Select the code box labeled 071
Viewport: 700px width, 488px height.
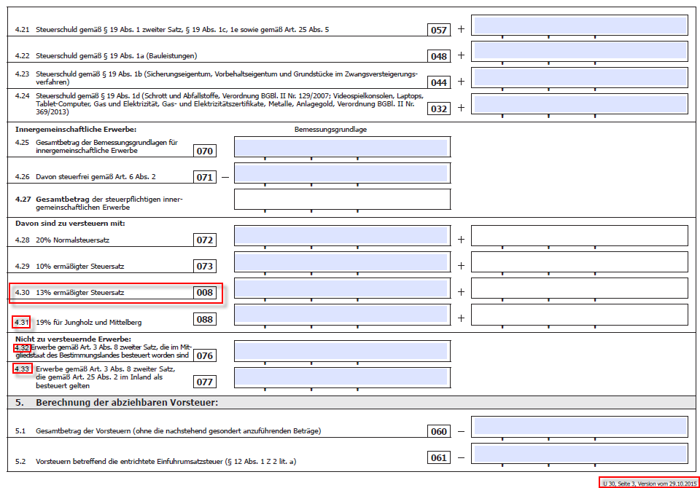[x=205, y=177]
